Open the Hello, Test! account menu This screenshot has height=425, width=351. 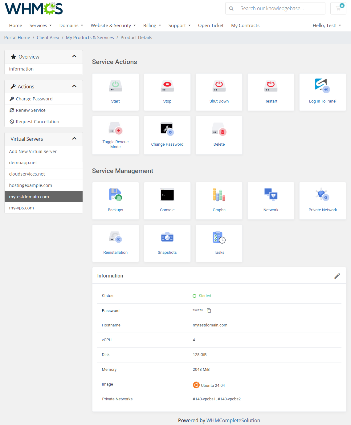coord(326,25)
